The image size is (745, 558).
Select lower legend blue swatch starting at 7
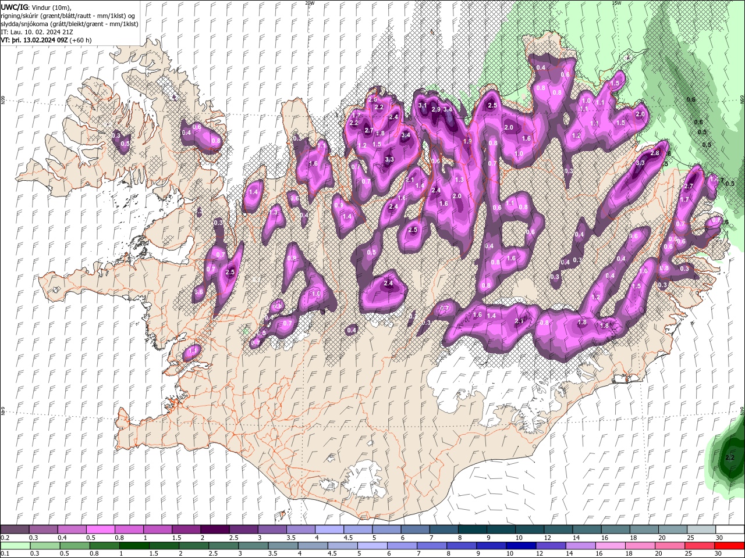point(431,546)
